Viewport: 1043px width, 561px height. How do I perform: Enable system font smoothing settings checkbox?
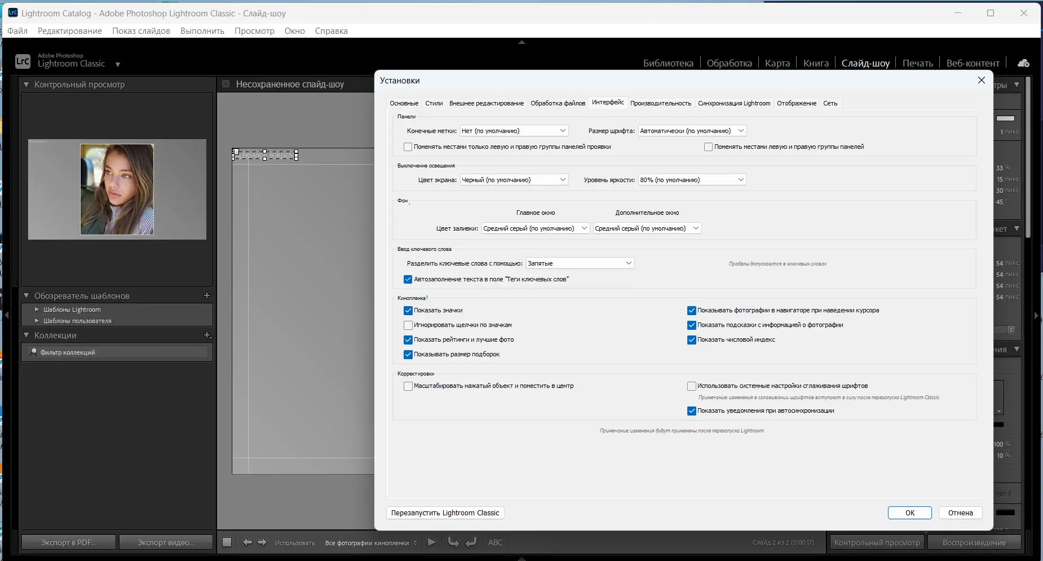pos(692,386)
